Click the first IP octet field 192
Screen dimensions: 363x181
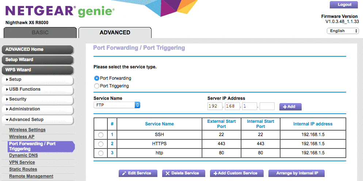pyautogui.click(x=215, y=106)
